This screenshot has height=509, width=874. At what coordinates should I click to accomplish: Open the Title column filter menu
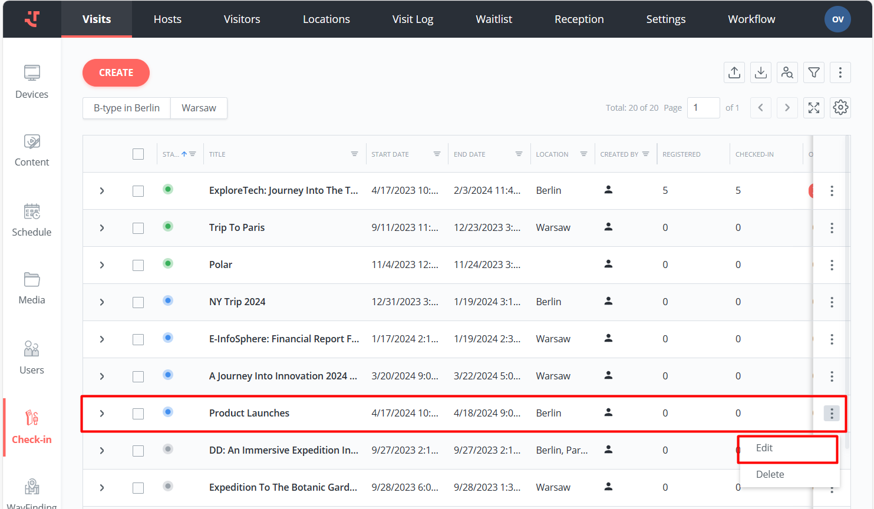coord(354,154)
